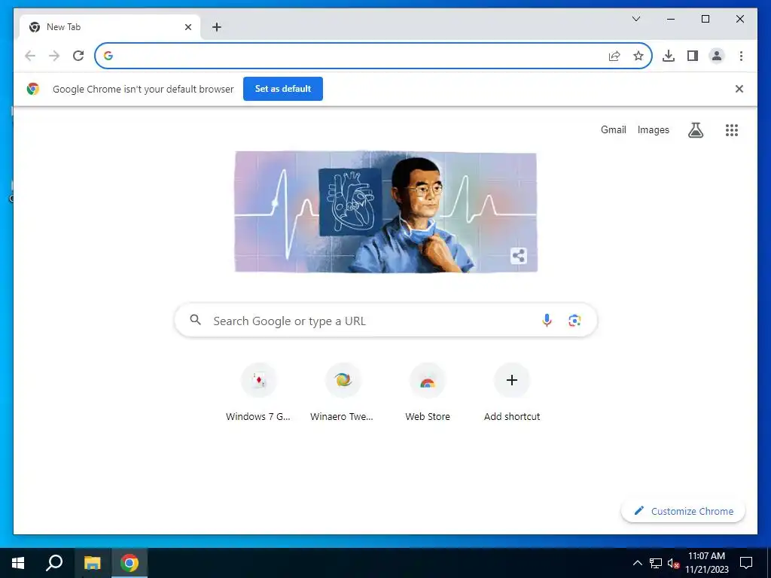Click the Customize Chrome button
This screenshot has height=578, width=771.
tap(683, 511)
